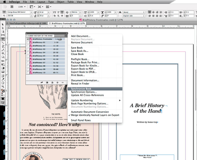Viewport: 197px width, 160px height.
Task: Open the Layout menu in menu bar
Action: [x=41, y=2]
